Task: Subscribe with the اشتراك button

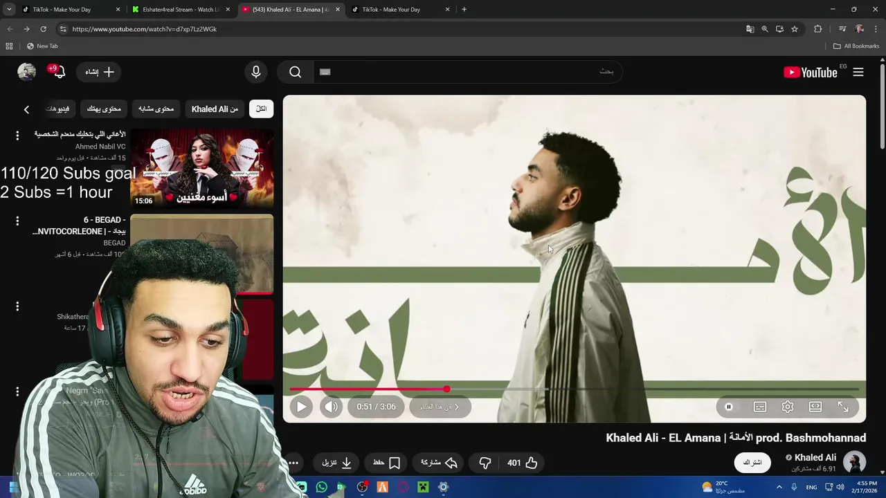Action: pyautogui.click(x=752, y=462)
